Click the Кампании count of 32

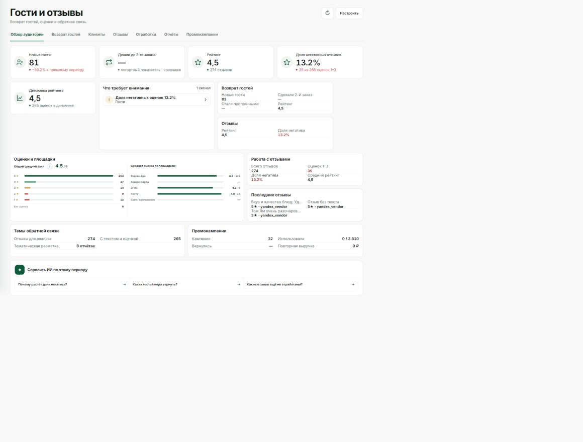click(270, 239)
